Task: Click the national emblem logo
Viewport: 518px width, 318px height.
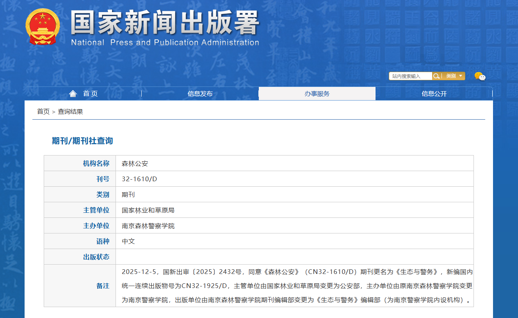Action: coord(43,27)
